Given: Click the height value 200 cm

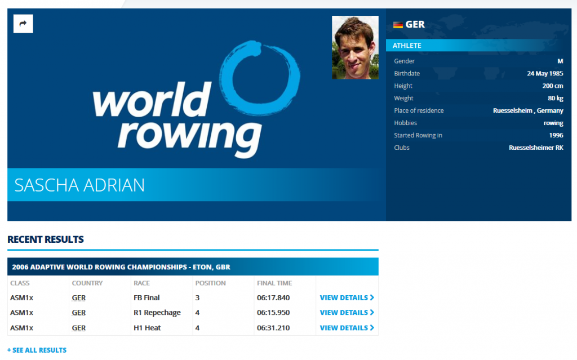Looking at the screenshot, I should click(552, 86).
